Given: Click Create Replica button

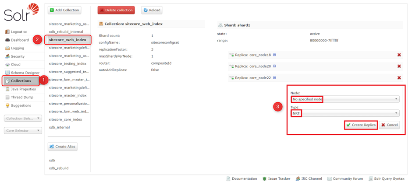Looking at the screenshot, I should coord(361,125).
